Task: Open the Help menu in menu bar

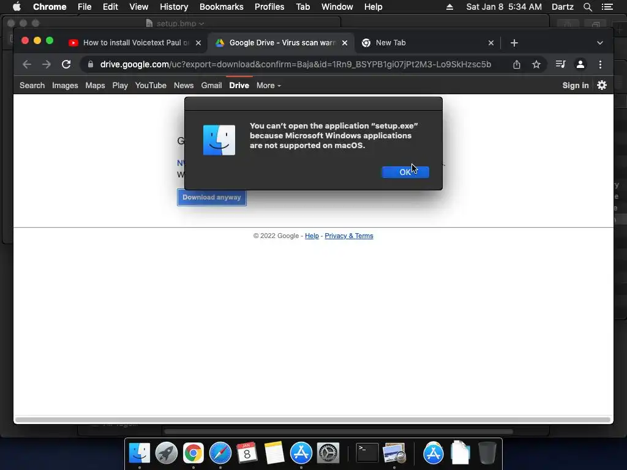Action: 373,7
